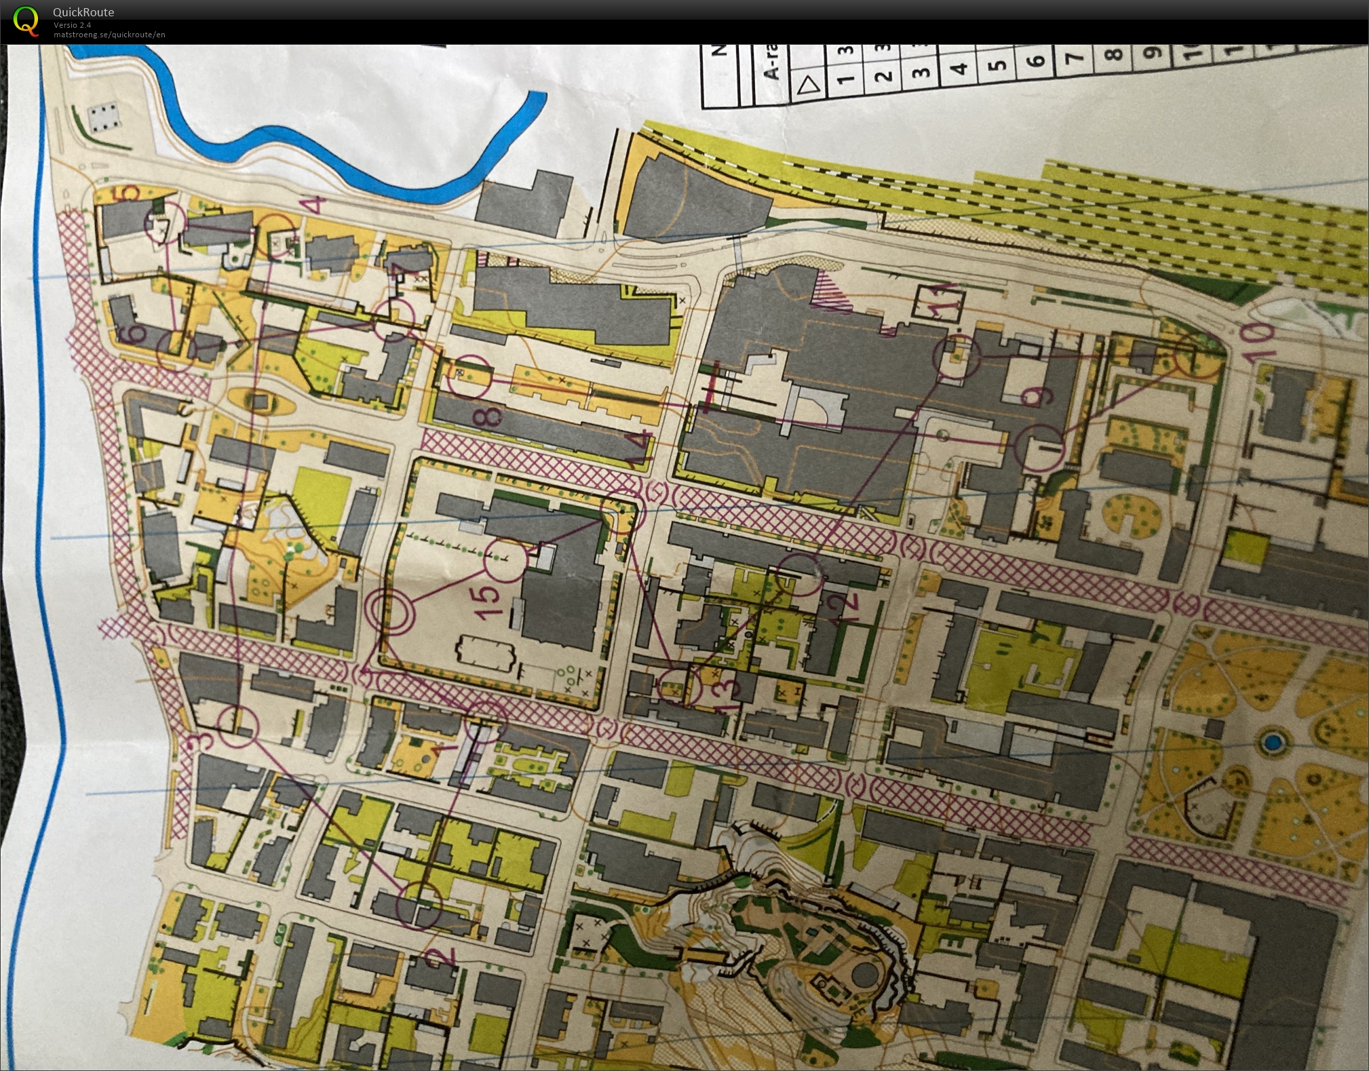Click the start triangle in control table

point(809,85)
